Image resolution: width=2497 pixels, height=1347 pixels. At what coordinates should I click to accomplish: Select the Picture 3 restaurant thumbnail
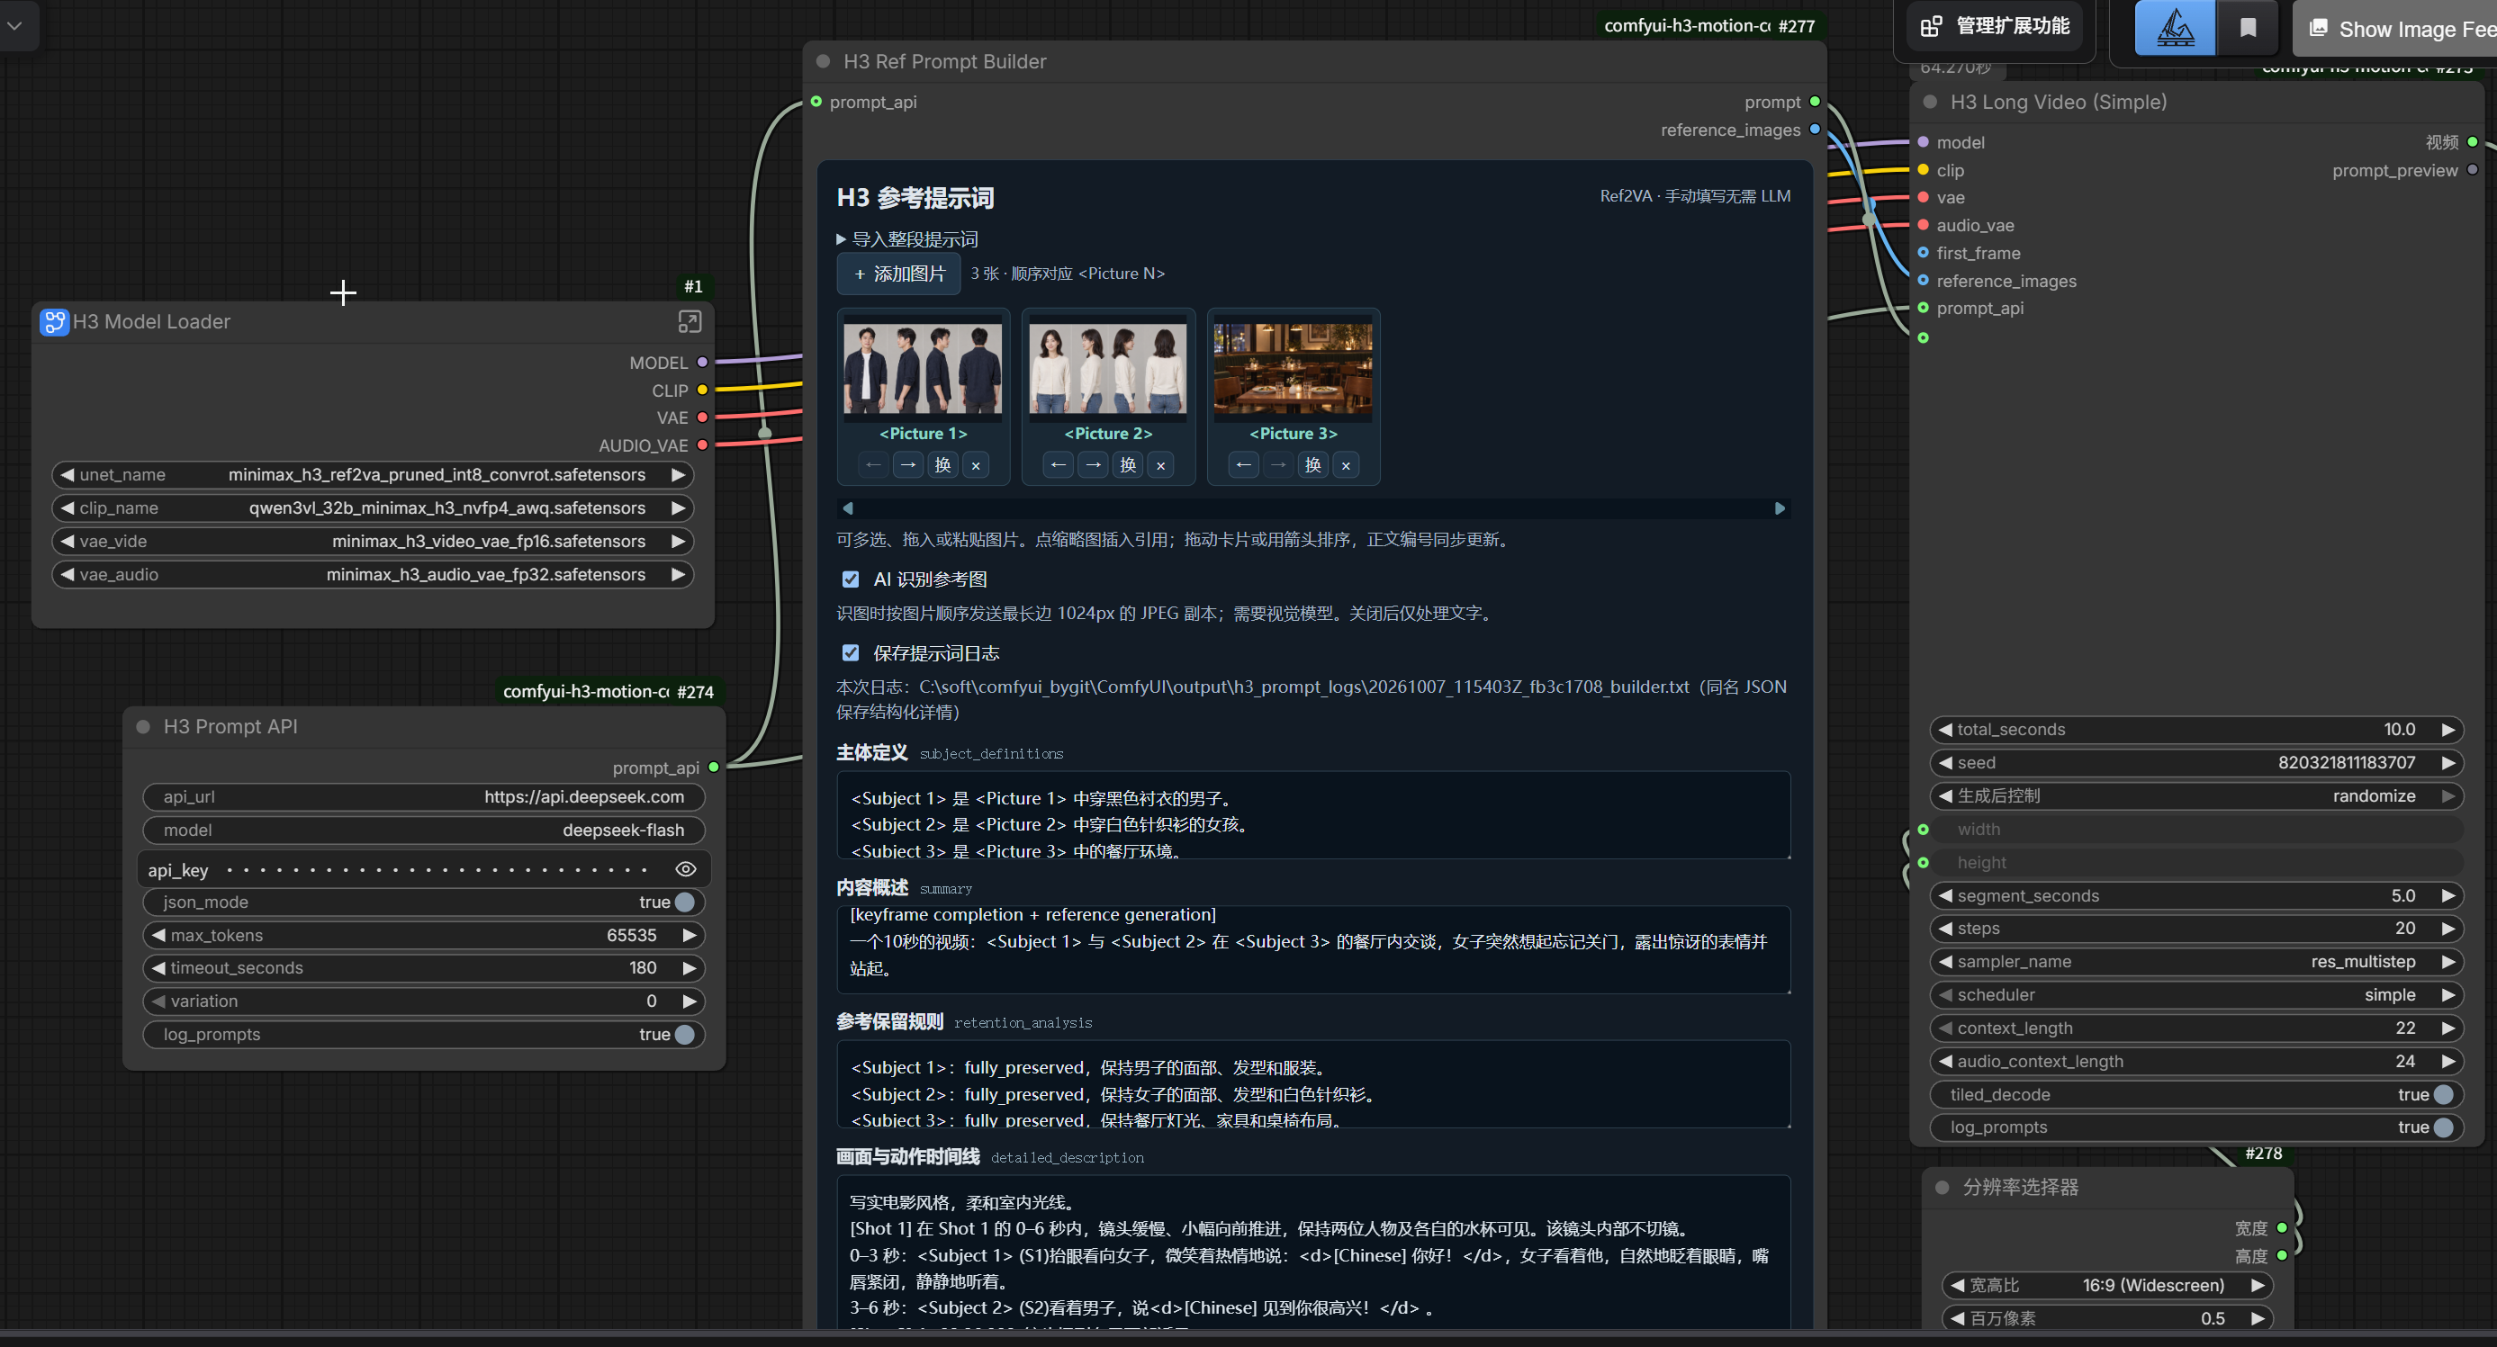[x=1294, y=369]
